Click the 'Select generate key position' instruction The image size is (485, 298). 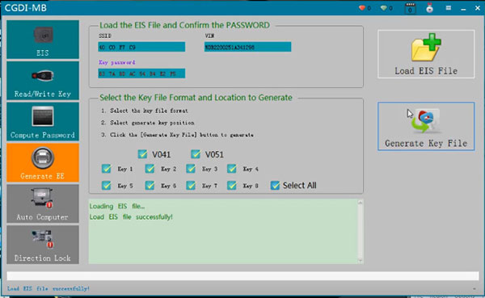coord(152,123)
